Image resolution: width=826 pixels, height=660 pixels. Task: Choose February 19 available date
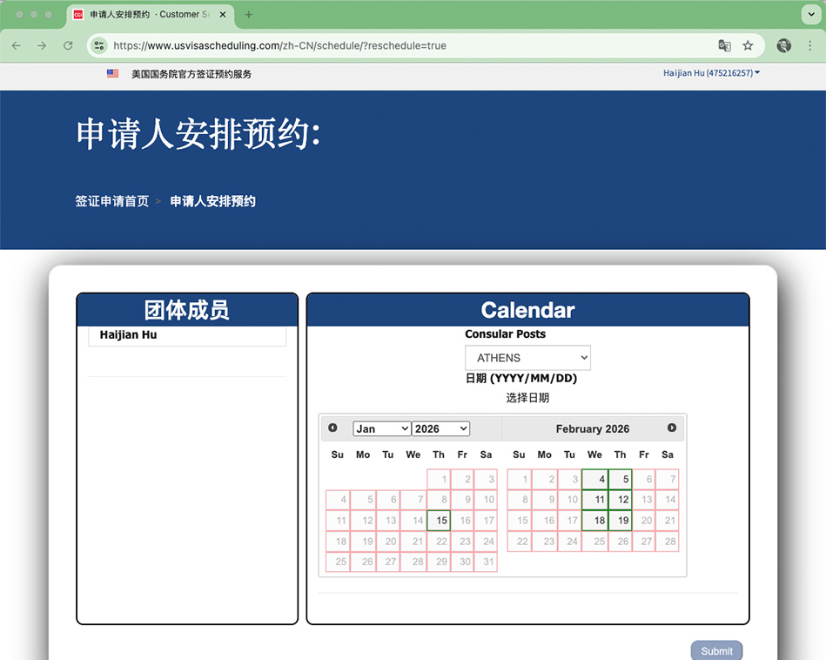click(621, 521)
